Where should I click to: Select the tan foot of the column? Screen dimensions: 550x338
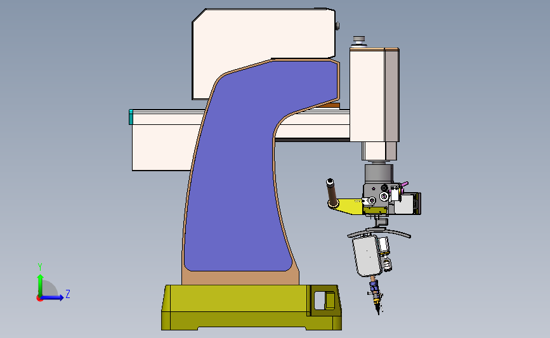click(240, 278)
